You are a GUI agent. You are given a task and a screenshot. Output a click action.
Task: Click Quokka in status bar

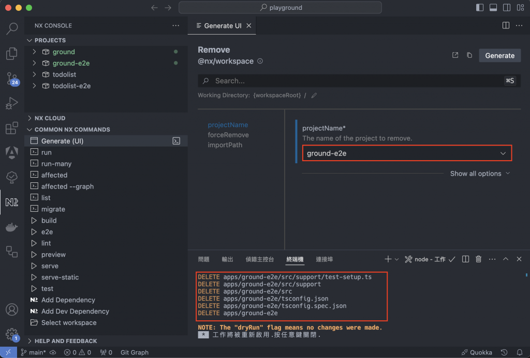(x=477, y=352)
